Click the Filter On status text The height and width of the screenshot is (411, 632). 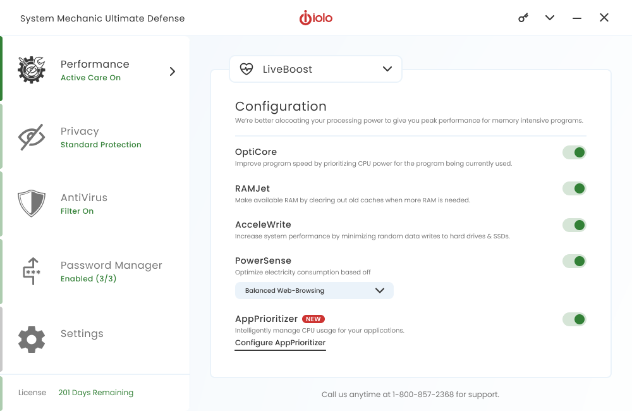pyautogui.click(x=77, y=211)
